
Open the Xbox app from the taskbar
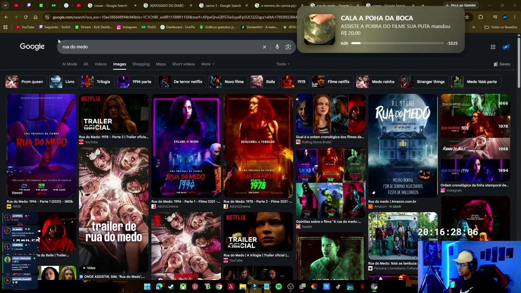[x=183, y=286]
